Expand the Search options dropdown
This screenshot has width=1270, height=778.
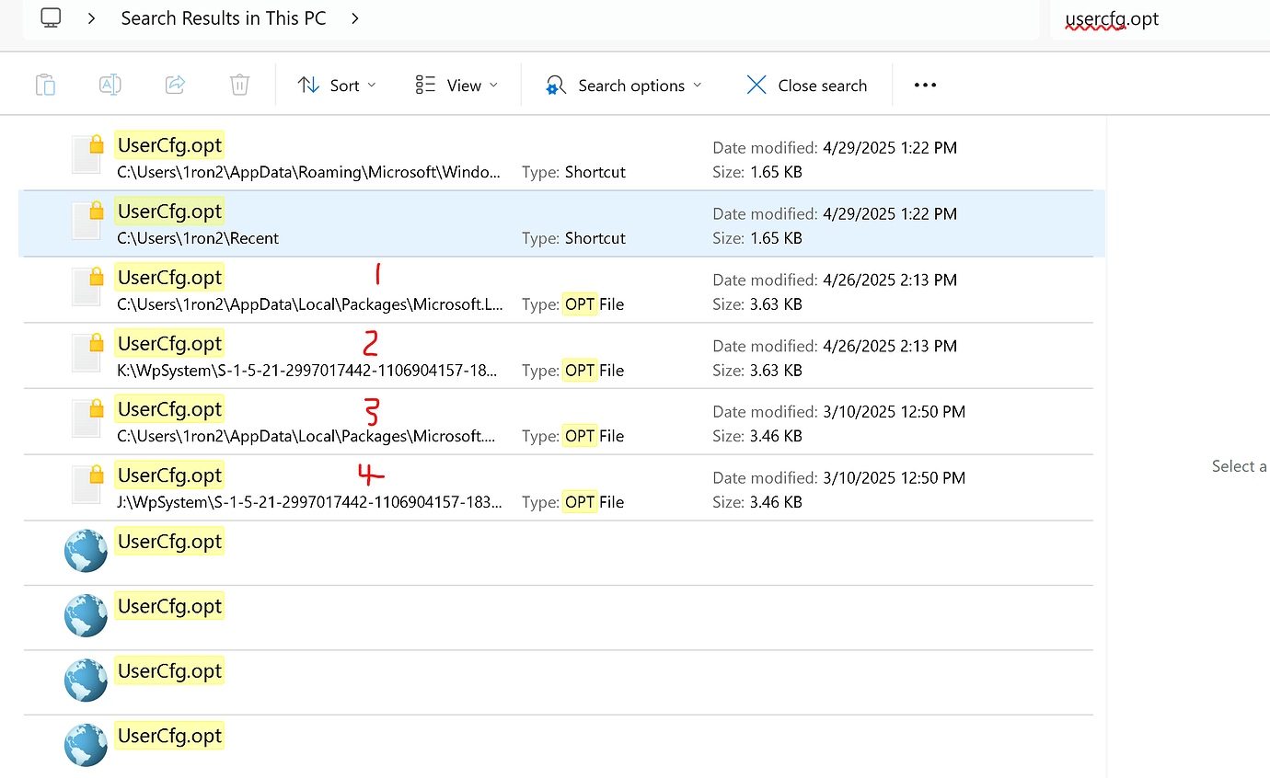click(623, 85)
